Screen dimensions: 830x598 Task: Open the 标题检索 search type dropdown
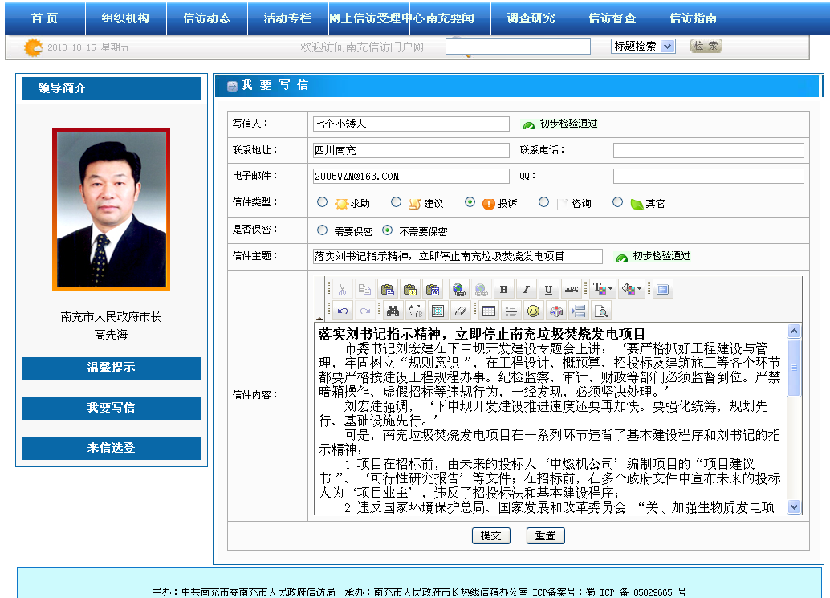[642, 47]
